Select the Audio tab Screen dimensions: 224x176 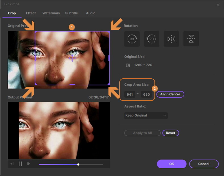pos(91,13)
